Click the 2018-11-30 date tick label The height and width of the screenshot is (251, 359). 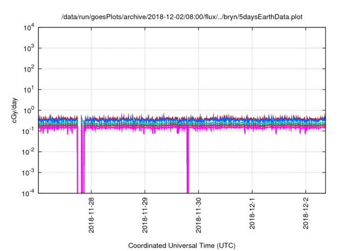pos(198,215)
